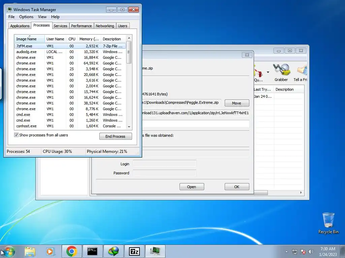
Task: Select the 7zFM.exe process row
Action: 70,46
